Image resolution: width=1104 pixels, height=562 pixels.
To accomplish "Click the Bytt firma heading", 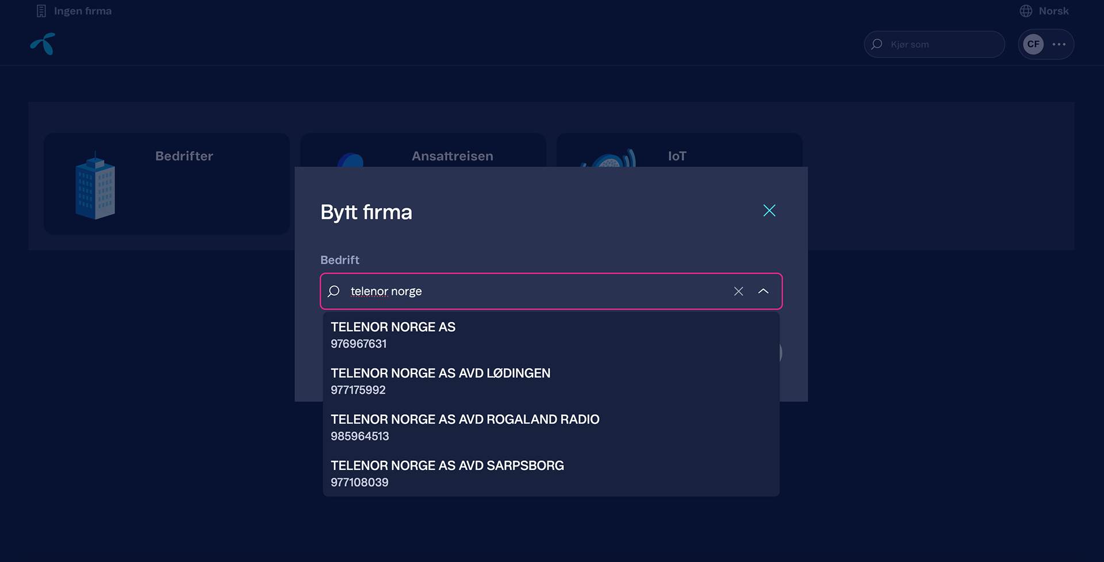I will click(366, 212).
